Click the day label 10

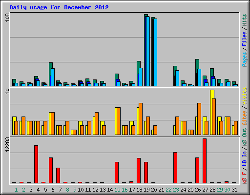click(81, 190)
